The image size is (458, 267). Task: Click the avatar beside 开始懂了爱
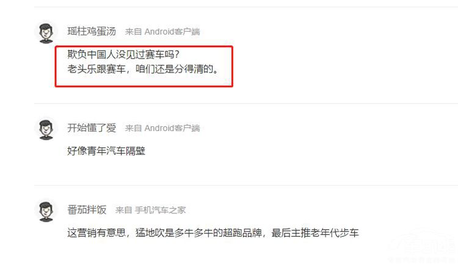(x=46, y=129)
